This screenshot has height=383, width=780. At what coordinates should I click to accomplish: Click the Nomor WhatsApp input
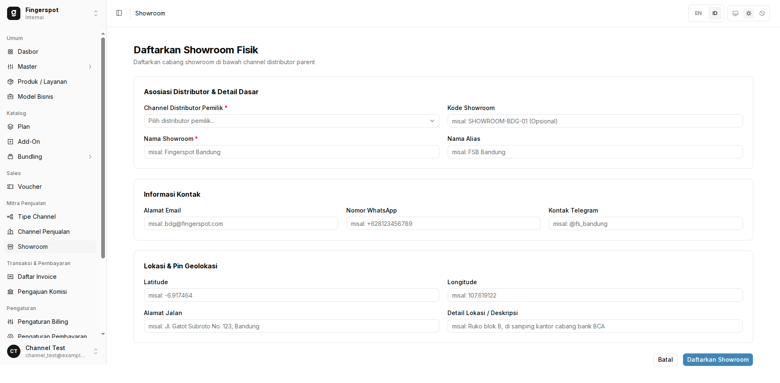443,223
